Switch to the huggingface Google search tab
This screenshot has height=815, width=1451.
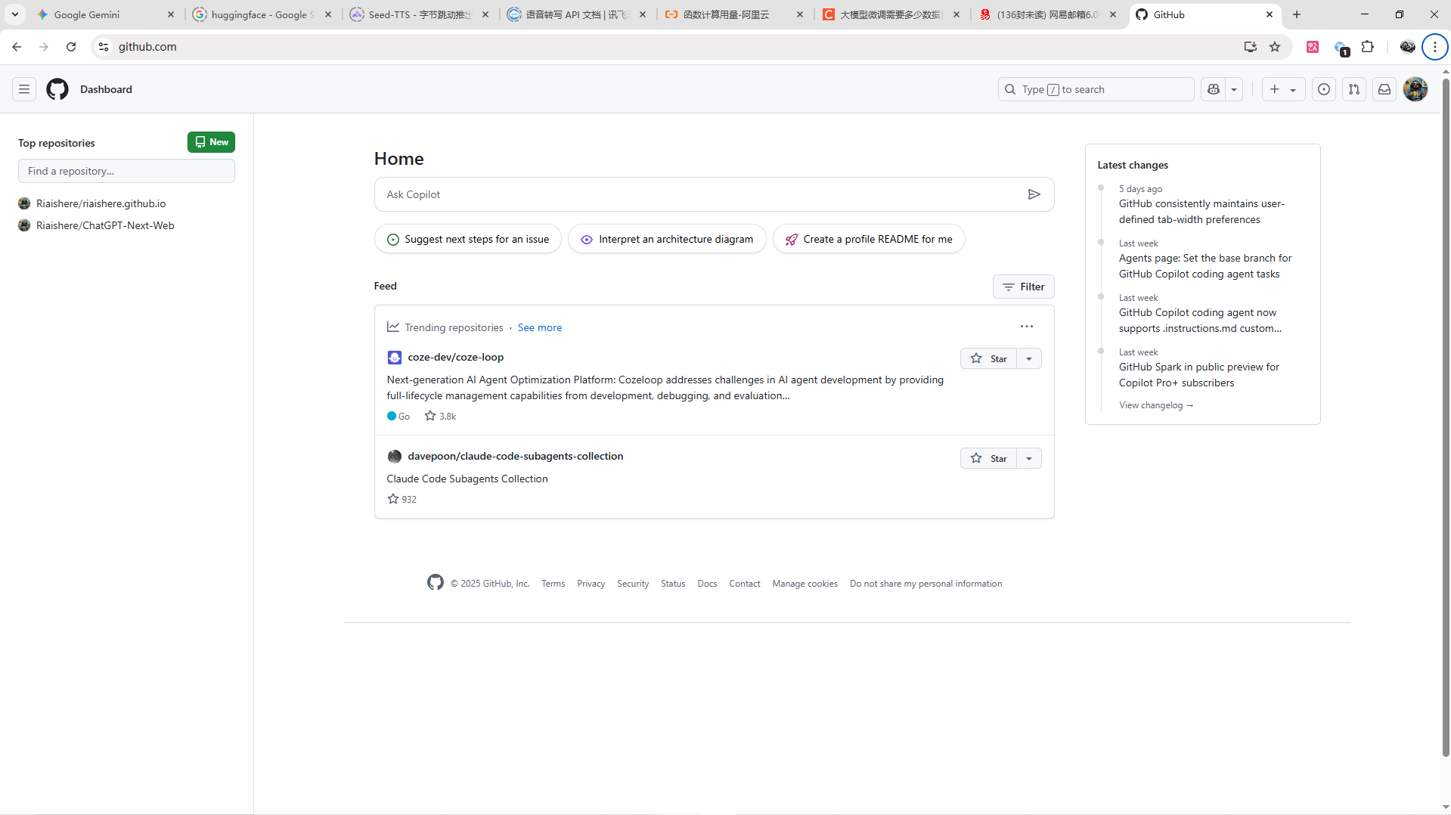tap(262, 14)
